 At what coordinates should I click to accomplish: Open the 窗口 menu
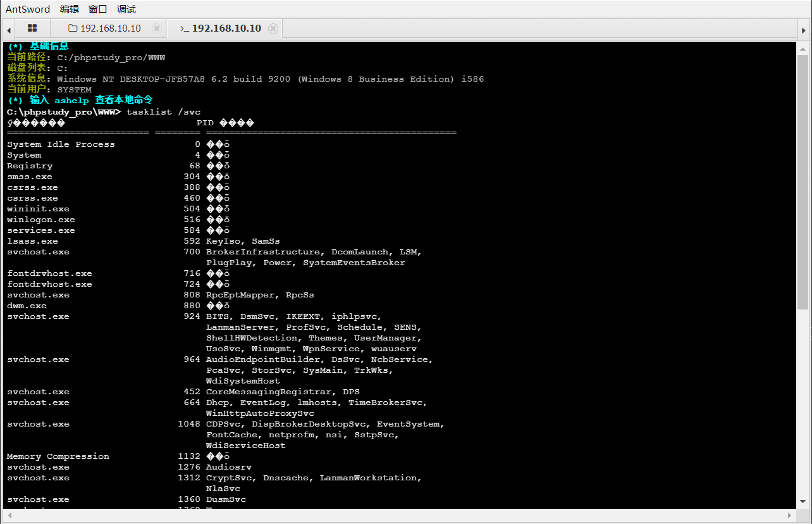[x=98, y=9]
